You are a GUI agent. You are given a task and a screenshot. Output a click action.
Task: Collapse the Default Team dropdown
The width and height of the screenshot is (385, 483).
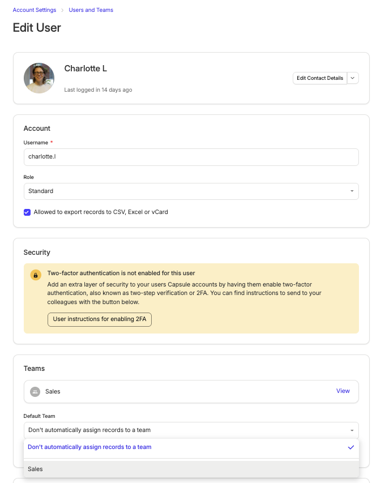coord(191,430)
